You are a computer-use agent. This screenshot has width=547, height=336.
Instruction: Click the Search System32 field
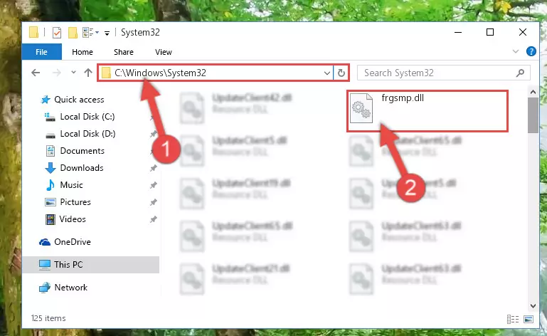[444, 73]
